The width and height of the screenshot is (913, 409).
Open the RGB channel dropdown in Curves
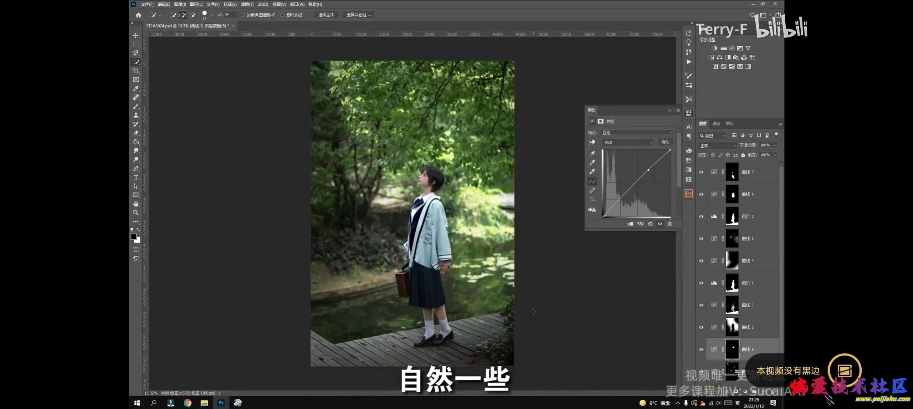[x=627, y=142]
